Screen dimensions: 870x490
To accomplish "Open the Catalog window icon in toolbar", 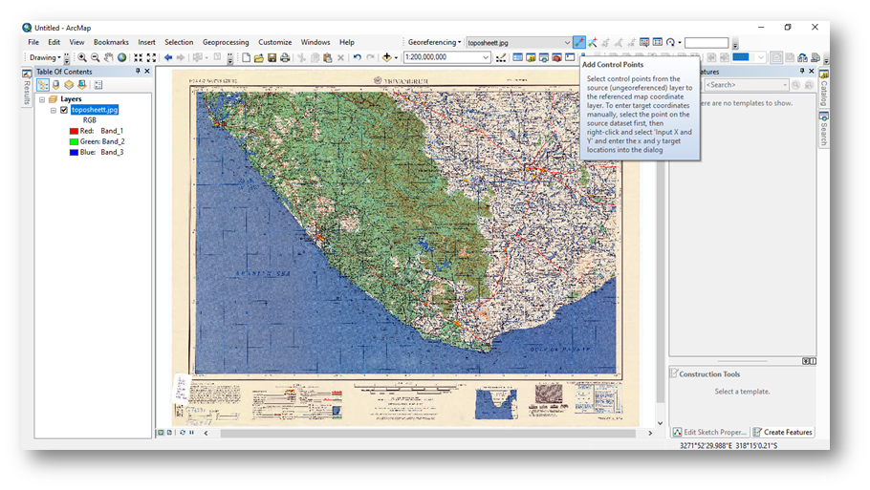I will point(531,57).
